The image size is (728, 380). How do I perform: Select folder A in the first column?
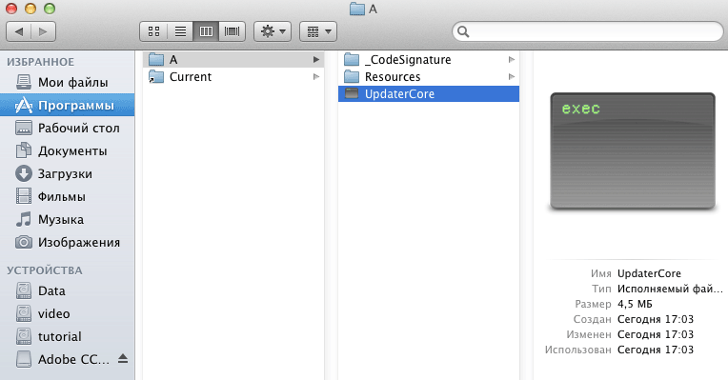233,59
